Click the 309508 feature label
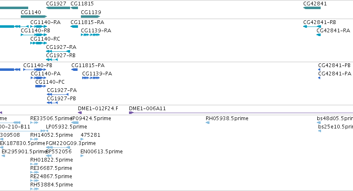Screen dimensions: 353x191 [10, 135]
